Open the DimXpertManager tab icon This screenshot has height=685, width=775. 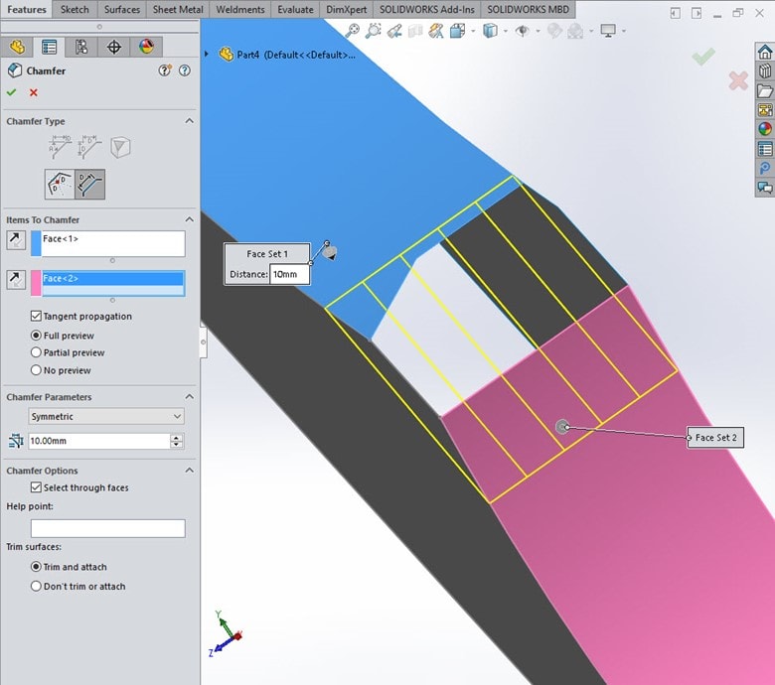[113, 48]
